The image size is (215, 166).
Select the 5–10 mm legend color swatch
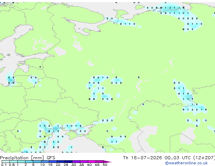(37, 162)
